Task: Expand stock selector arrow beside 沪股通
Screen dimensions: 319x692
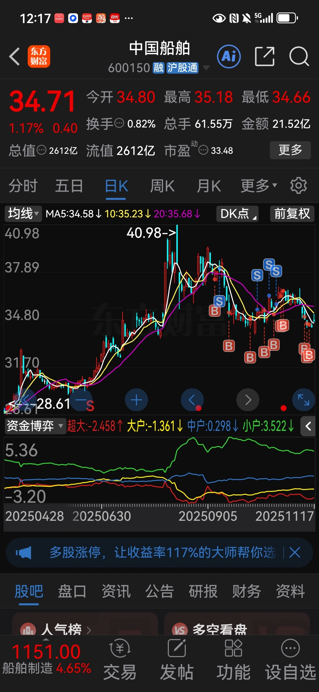Action: point(206,68)
